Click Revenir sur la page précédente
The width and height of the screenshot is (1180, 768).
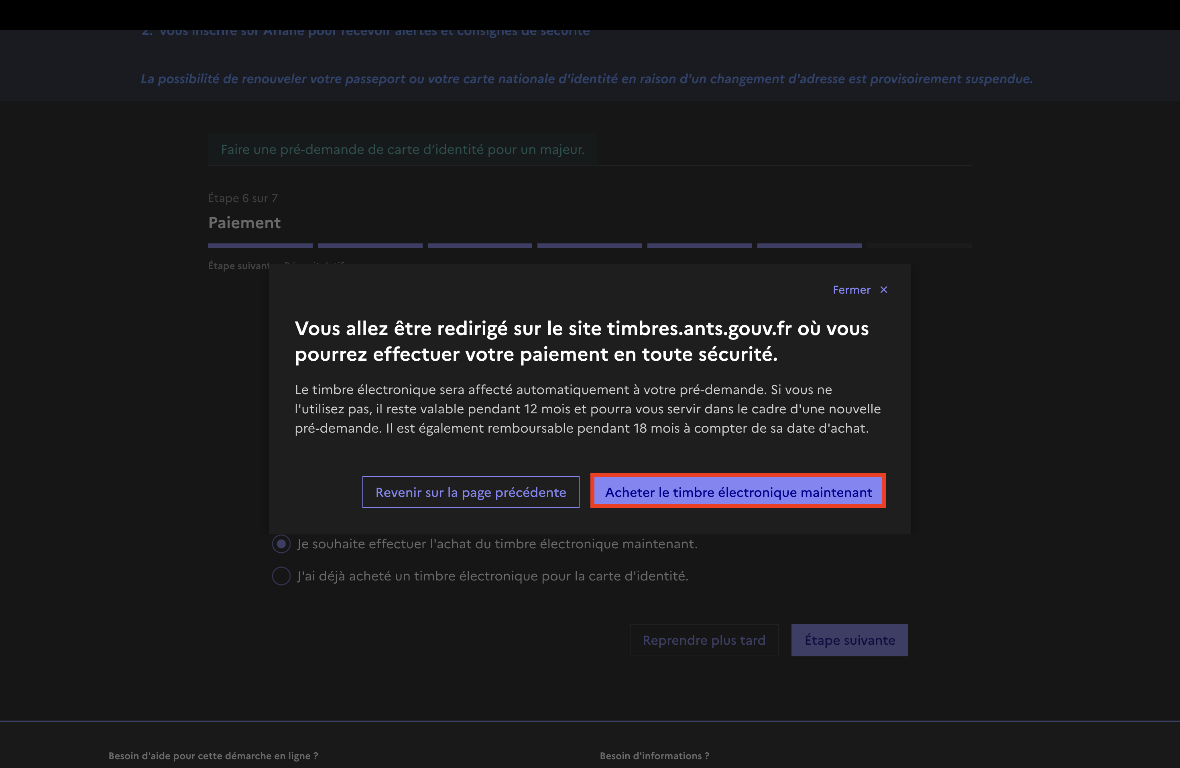(470, 492)
